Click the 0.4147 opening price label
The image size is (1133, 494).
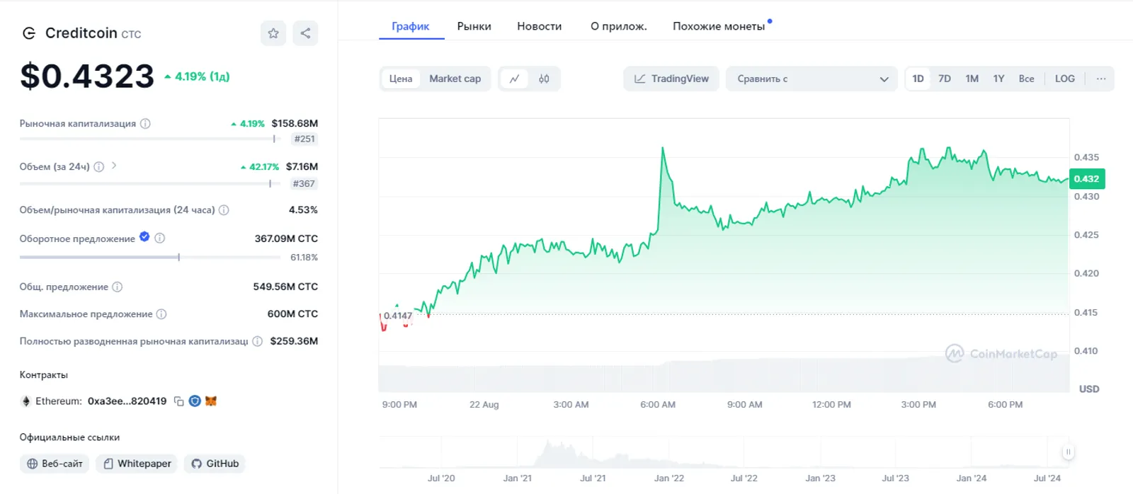398,316
